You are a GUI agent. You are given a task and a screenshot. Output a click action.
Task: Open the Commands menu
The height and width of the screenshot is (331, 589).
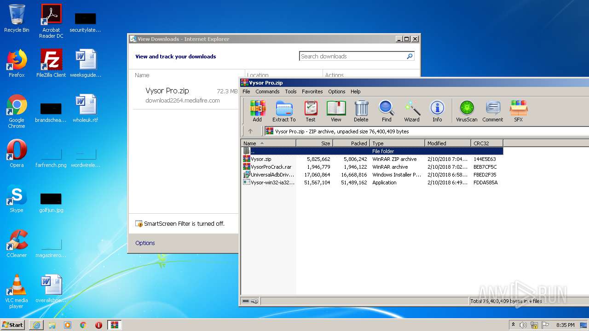pos(267,91)
